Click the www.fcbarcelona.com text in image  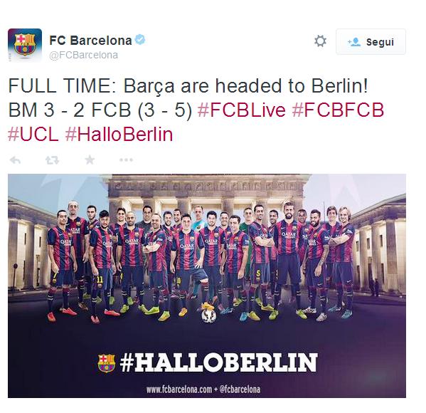coord(179,390)
